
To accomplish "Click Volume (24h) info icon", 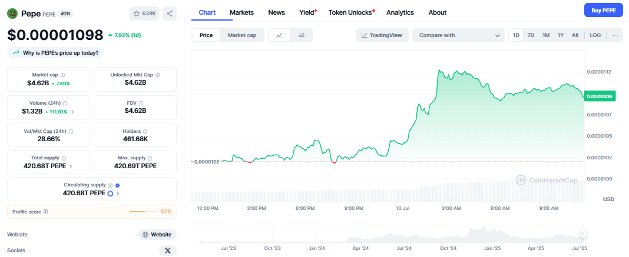I will [65, 103].
